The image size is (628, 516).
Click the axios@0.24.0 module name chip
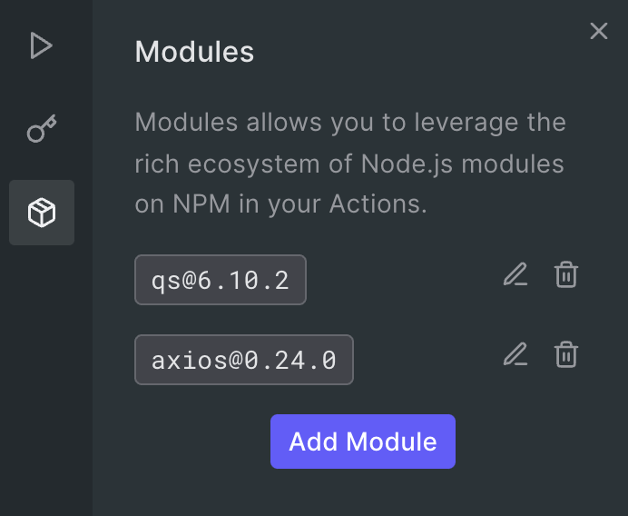coord(244,360)
